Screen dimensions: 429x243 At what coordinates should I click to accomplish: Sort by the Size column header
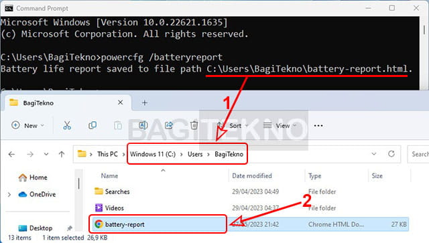pyautogui.click(x=377, y=176)
